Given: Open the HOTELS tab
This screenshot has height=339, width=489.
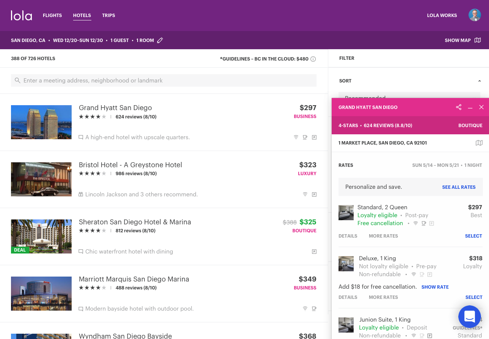Looking at the screenshot, I should [82, 16].
